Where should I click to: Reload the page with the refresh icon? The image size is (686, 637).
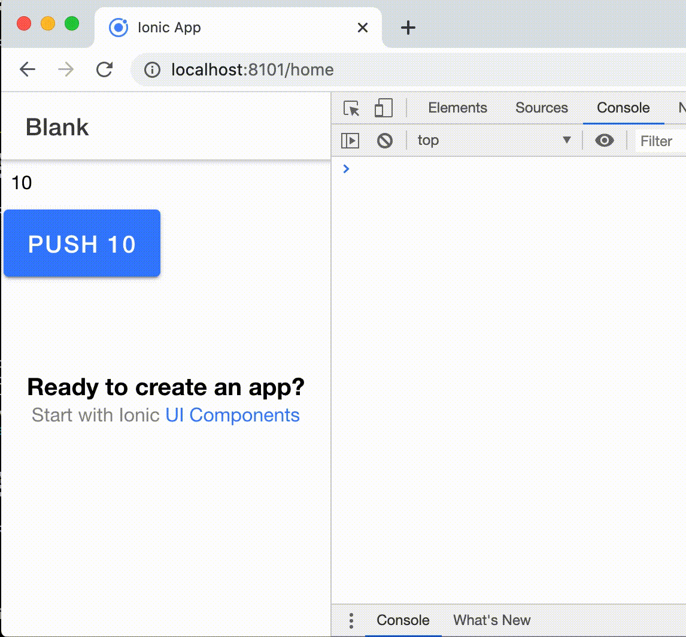click(x=105, y=69)
